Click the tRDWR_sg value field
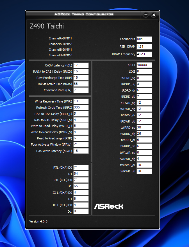Screen dimensions: 189x247 (x=144, y=103)
